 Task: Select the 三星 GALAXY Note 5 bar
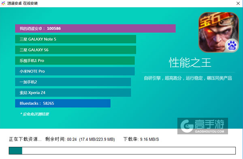point(75,39)
